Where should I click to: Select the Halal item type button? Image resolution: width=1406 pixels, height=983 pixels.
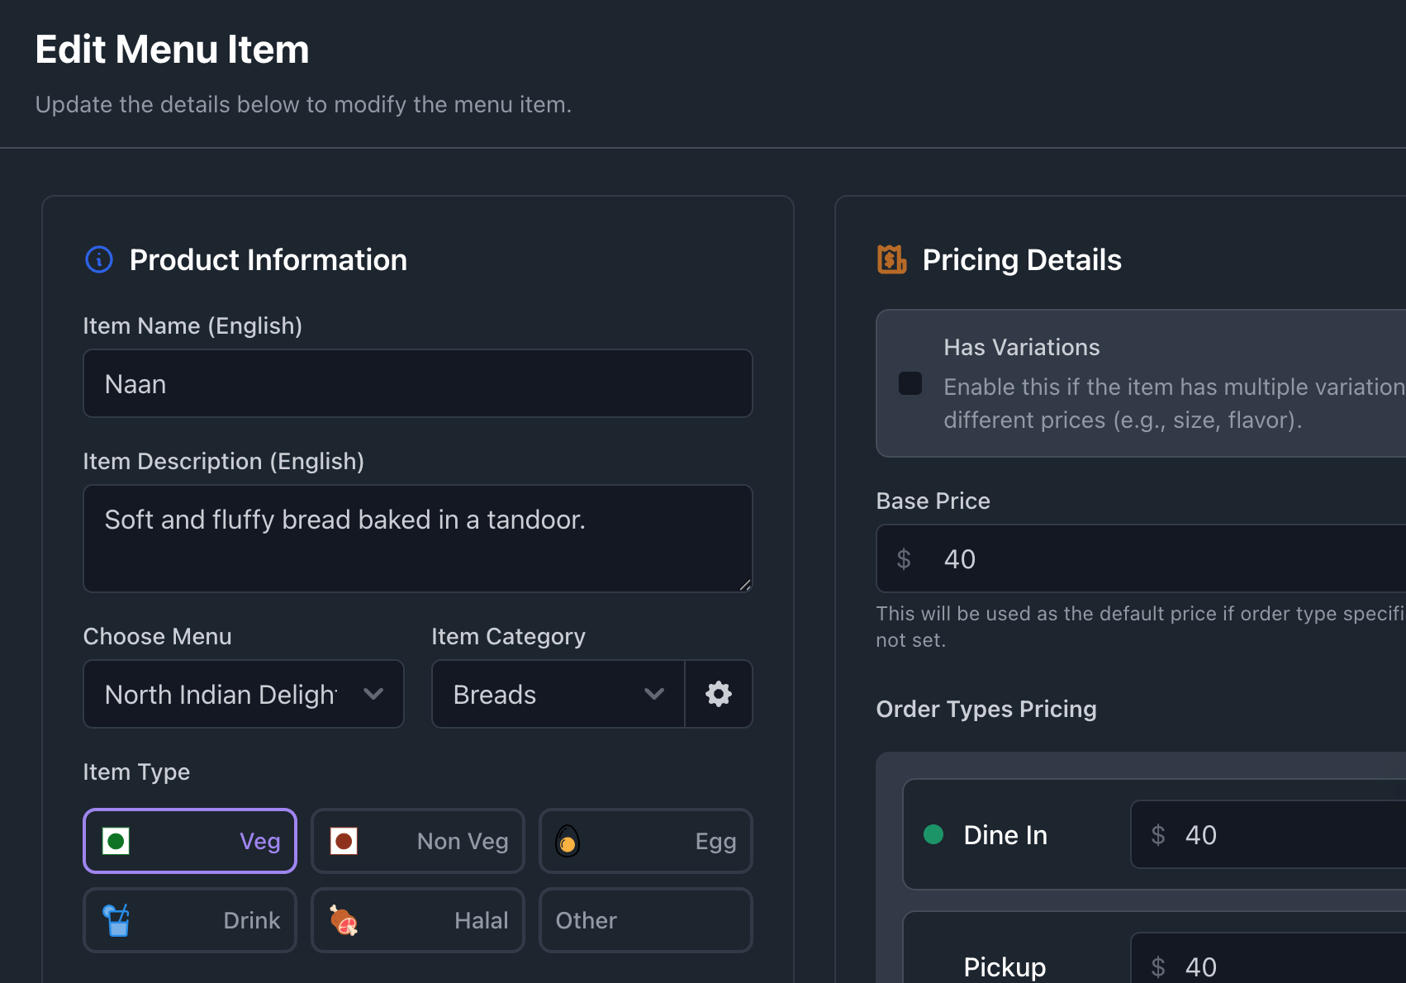point(417,920)
